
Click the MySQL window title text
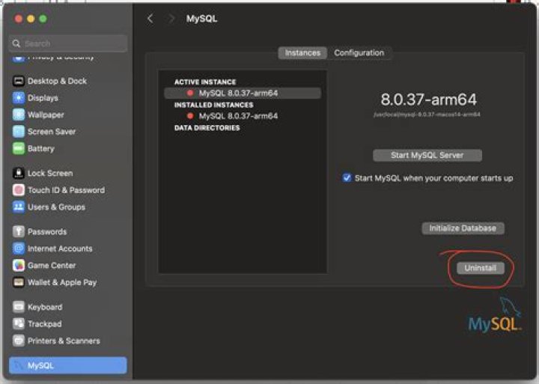[x=202, y=19]
